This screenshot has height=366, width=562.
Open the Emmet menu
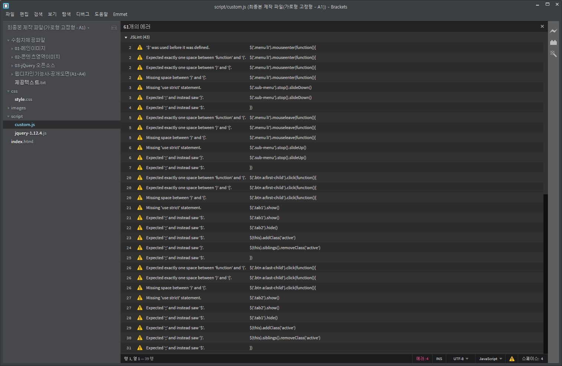point(120,14)
